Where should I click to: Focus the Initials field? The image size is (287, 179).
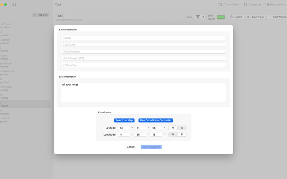[x=143, y=38]
